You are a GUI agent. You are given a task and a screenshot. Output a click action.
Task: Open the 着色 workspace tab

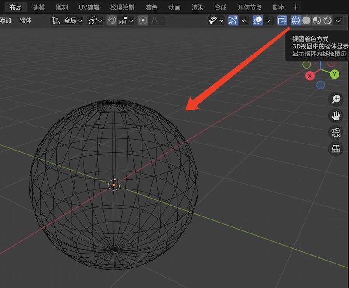coord(151,7)
